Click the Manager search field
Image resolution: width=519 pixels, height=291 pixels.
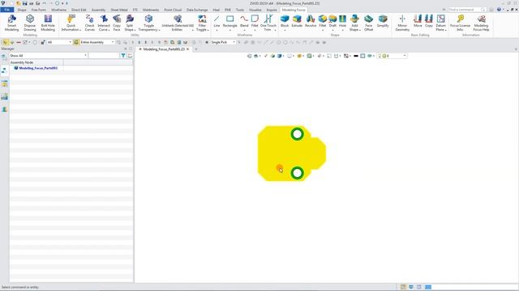(104, 56)
